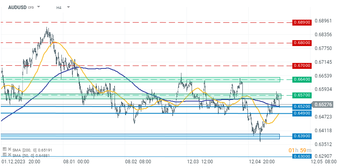The image size is (338, 168).
Task: Click the current price tag 0.65276
Action: (323, 105)
